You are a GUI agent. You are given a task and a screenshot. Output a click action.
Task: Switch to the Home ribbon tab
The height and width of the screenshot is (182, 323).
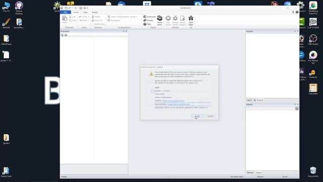point(76,12)
